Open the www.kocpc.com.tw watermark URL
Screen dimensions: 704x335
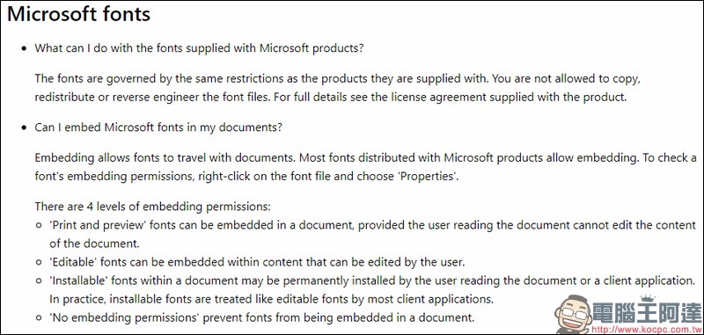click(646, 329)
